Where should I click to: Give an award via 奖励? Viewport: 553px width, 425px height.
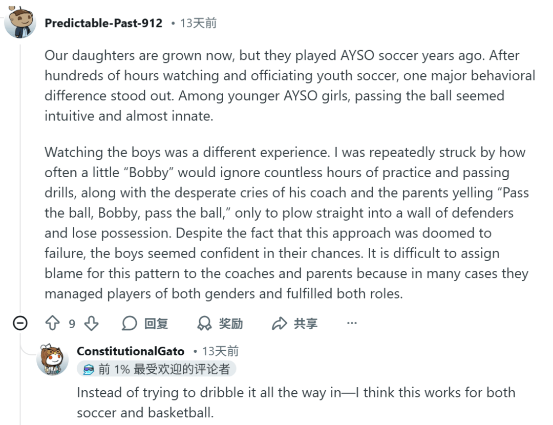click(220, 324)
